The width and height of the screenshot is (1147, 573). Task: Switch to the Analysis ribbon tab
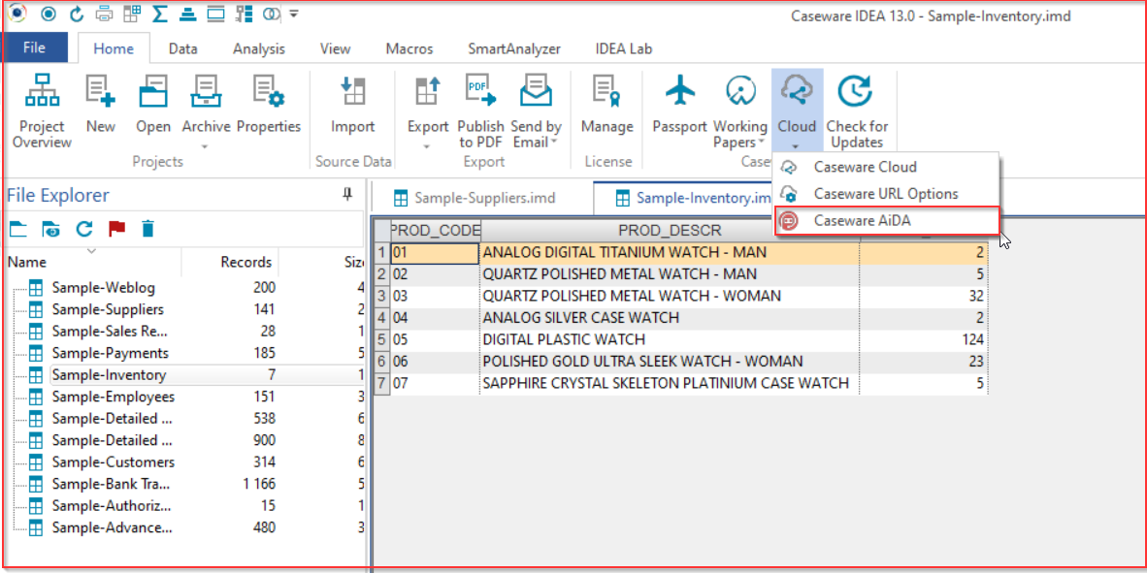(259, 48)
